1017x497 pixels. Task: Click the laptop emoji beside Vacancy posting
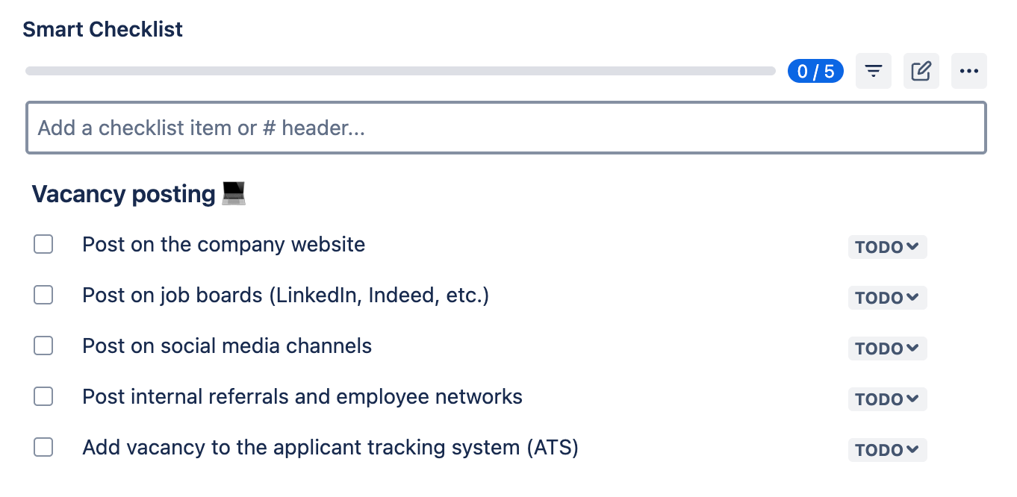234,194
